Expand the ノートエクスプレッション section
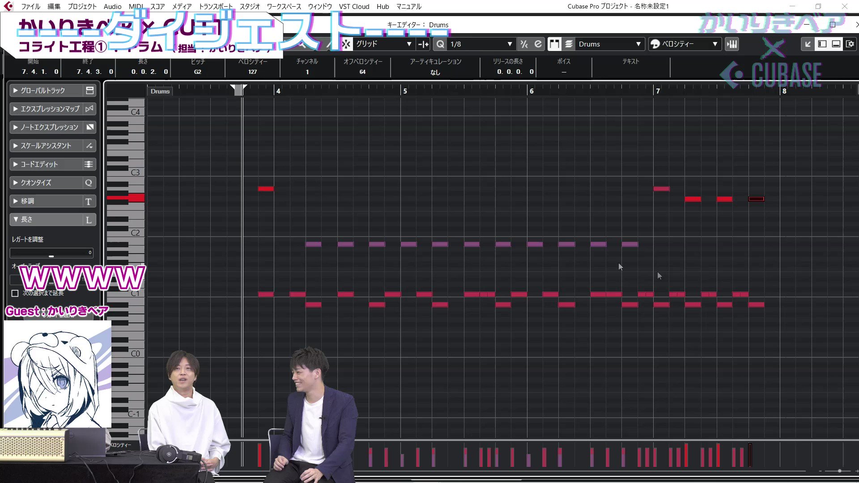The height and width of the screenshot is (483, 859). [46, 127]
